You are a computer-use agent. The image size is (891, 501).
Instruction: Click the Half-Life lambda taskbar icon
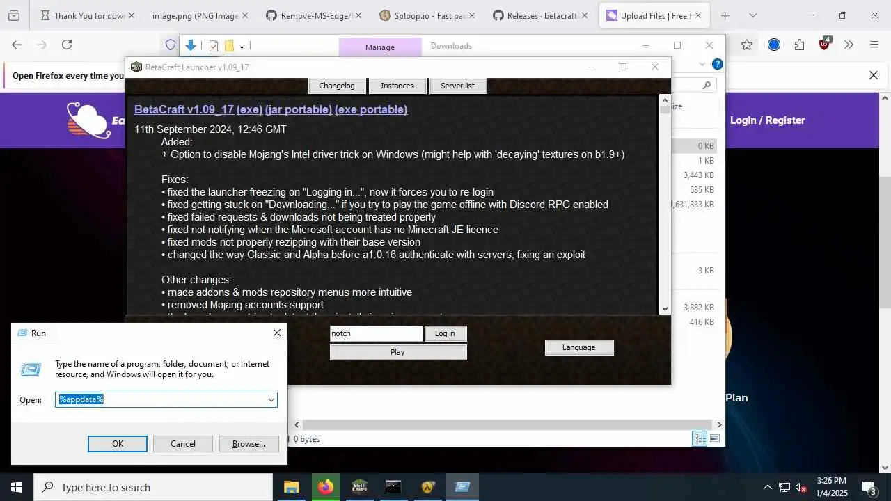(427, 487)
